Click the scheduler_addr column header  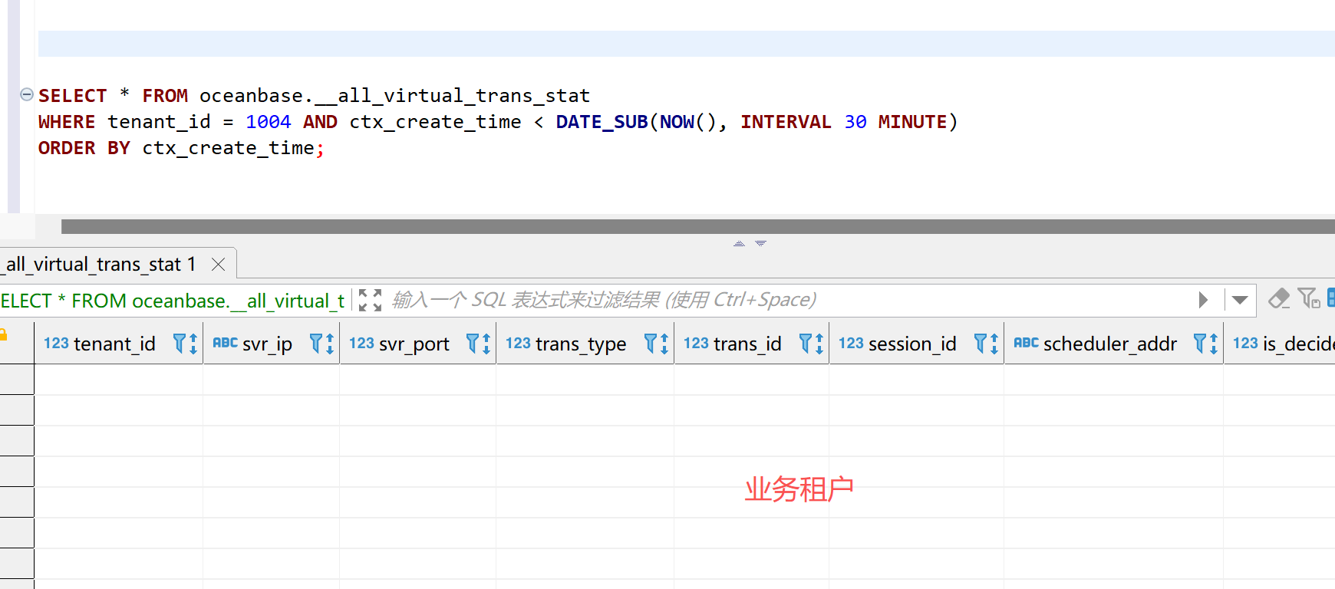pos(1109,344)
